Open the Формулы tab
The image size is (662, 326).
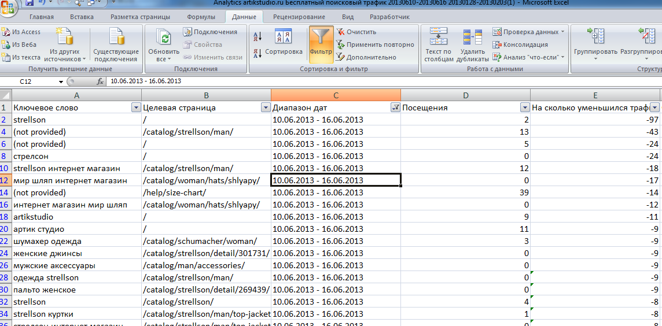tap(201, 17)
